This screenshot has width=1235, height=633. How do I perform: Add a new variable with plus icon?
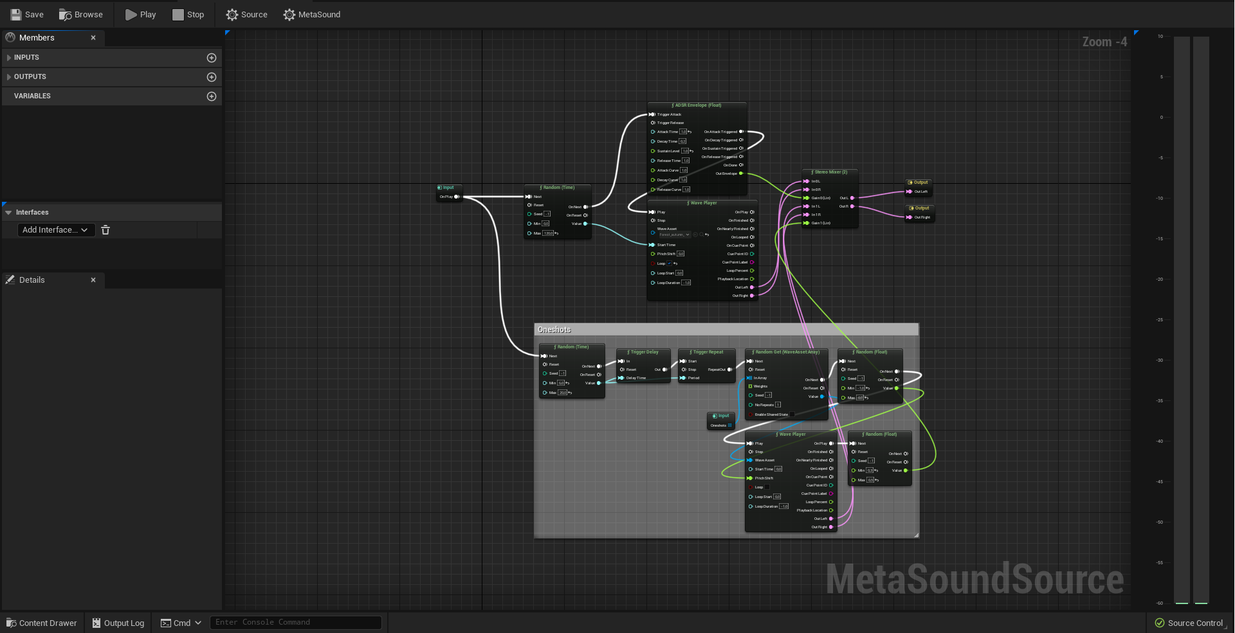pyautogui.click(x=212, y=96)
